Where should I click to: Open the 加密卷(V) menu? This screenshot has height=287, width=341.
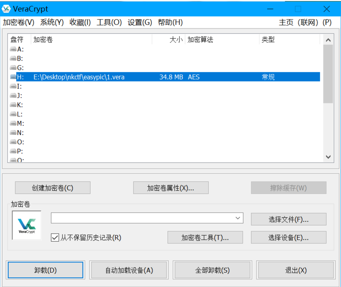click(19, 22)
